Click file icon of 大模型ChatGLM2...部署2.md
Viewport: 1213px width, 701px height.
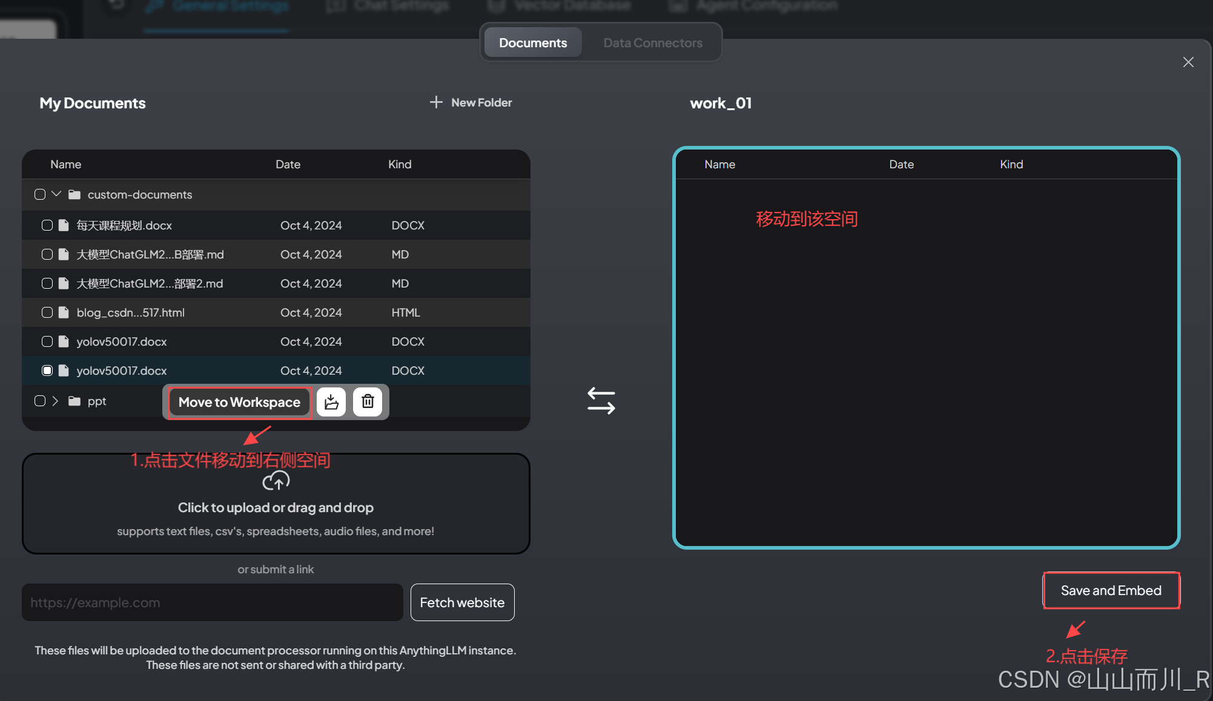point(64,283)
